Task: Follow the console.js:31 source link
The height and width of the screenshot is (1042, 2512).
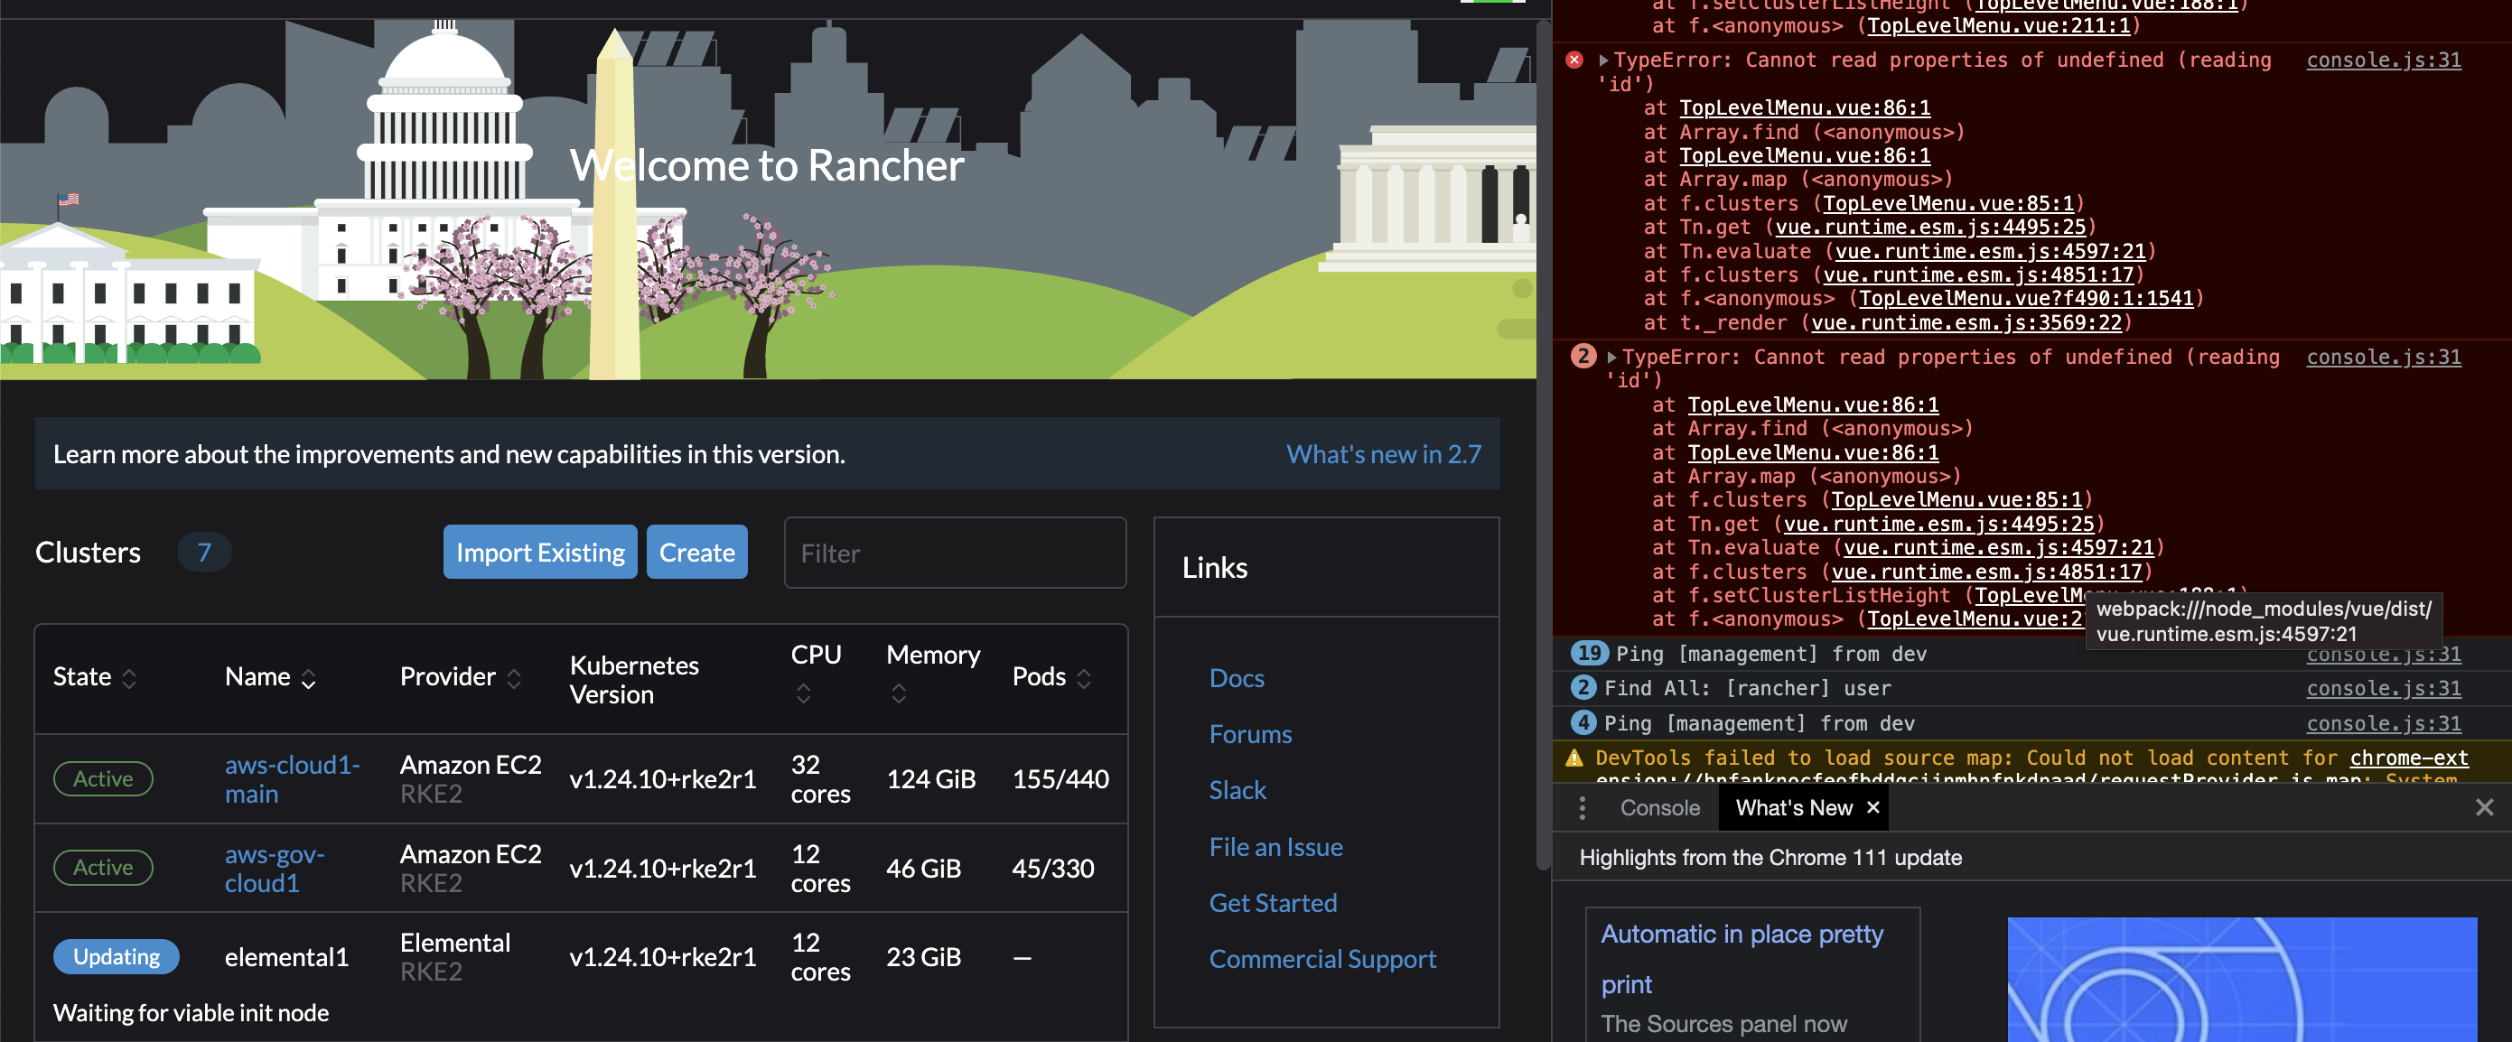Action: (2385, 60)
